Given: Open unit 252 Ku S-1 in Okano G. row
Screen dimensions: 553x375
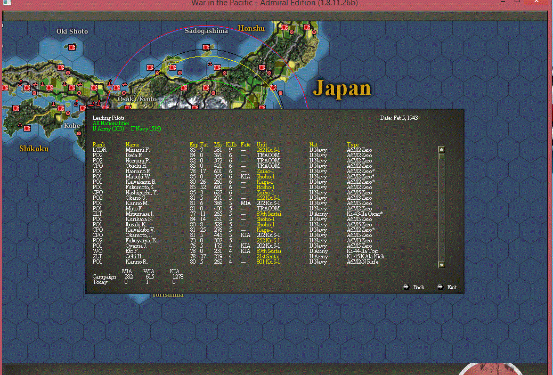Looking at the screenshot, I should (268, 198).
